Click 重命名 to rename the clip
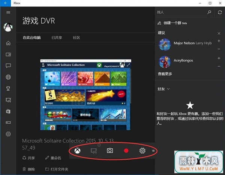 [x=53, y=158]
